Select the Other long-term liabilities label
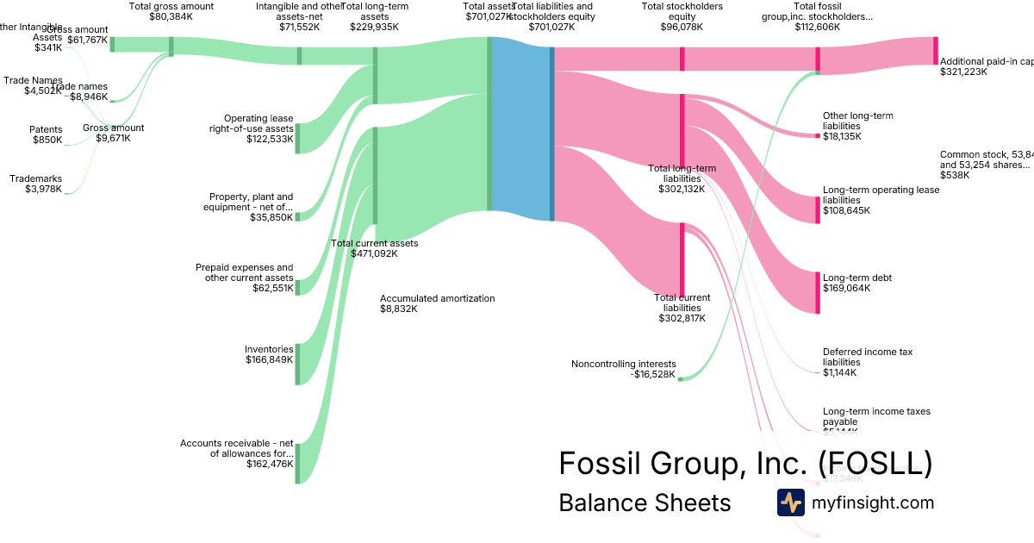 (857, 126)
